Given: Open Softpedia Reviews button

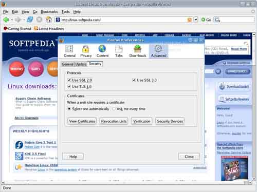Looking at the screenshot, I should [x=234, y=99].
